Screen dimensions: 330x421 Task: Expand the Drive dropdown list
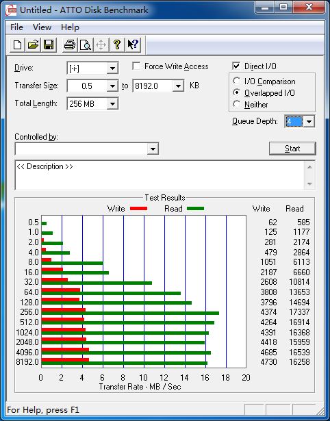coord(112,68)
